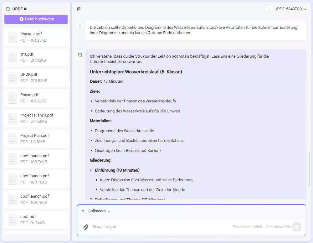Click the updf.pdf 91.54KB document icon
The height and width of the screenshot is (243, 313).
click(13, 220)
